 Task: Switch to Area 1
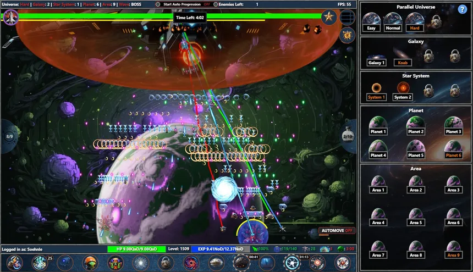(x=378, y=184)
